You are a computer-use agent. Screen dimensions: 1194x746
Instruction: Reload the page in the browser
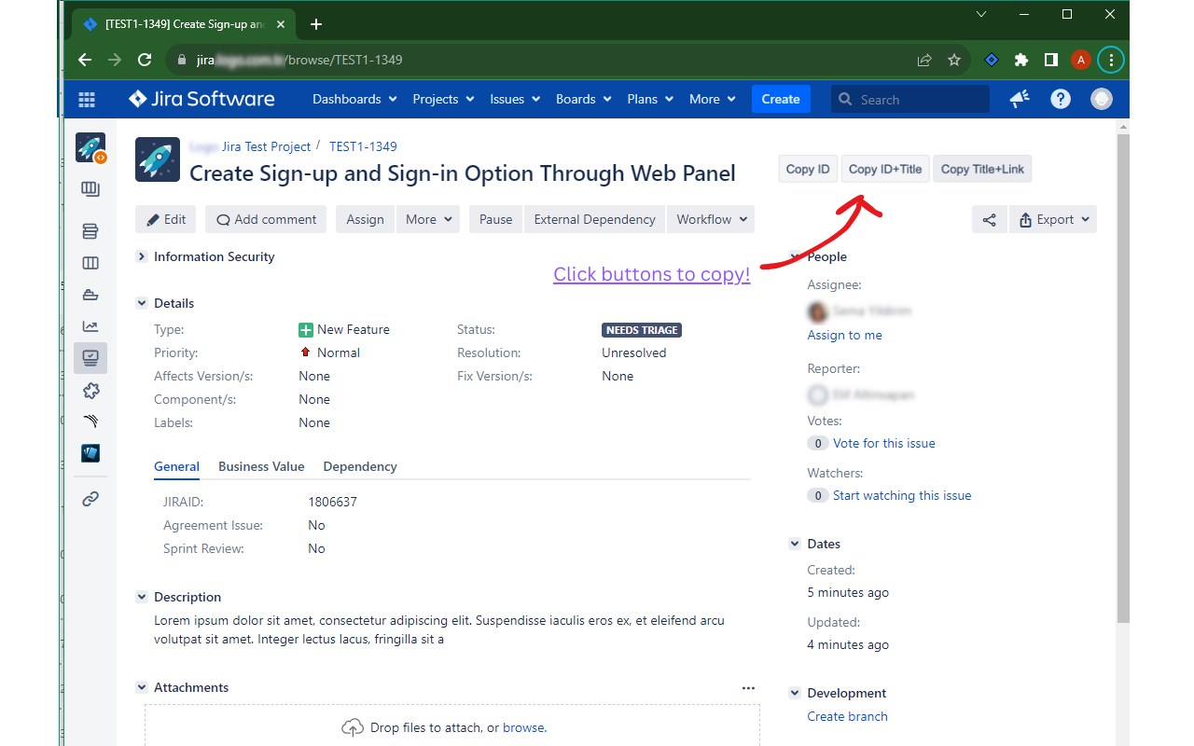tap(145, 60)
